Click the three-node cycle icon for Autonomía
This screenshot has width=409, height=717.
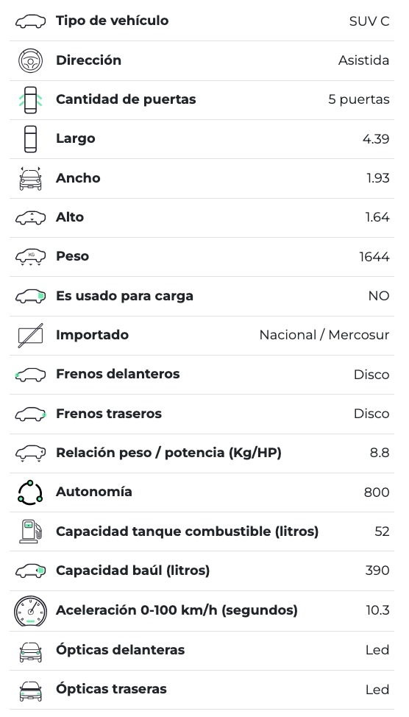[x=31, y=492]
